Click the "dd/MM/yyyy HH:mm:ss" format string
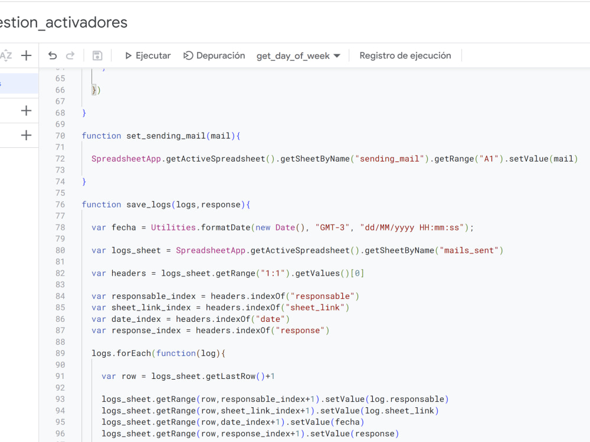The image size is (590, 442). (412, 227)
